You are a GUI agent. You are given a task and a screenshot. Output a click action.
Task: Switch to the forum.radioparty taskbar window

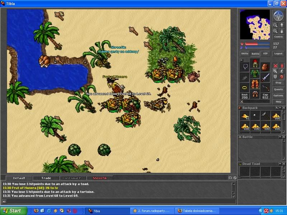point(153,211)
